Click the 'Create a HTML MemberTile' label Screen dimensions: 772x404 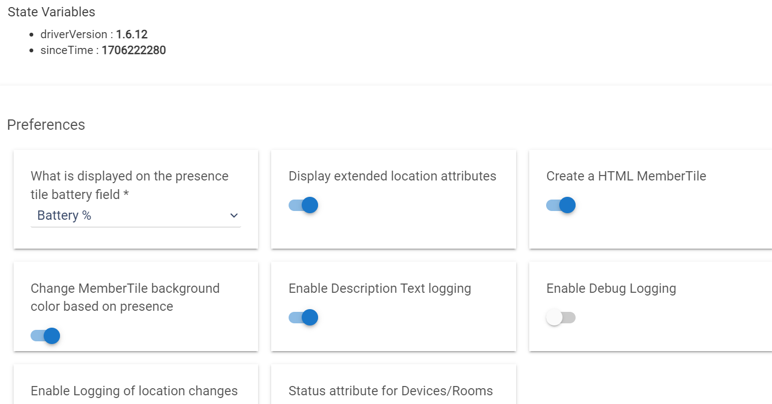click(626, 176)
